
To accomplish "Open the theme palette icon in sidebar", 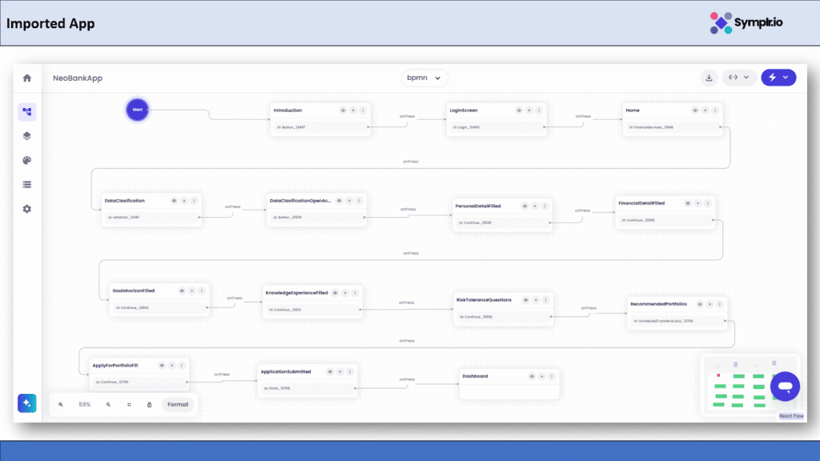I will [x=27, y=160].
